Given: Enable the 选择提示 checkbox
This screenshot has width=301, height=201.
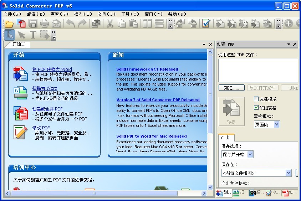Looking at the screenshot, I should point(256,99).
